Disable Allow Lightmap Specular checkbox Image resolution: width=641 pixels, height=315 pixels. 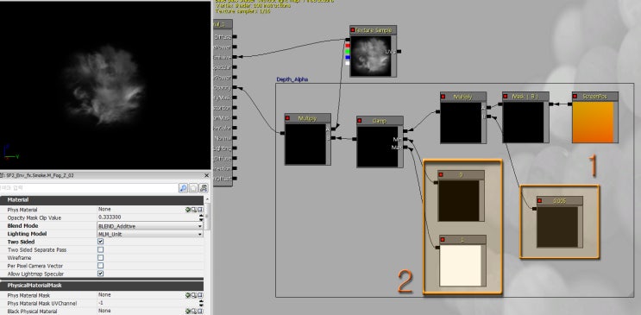click(x=101, y=274)
